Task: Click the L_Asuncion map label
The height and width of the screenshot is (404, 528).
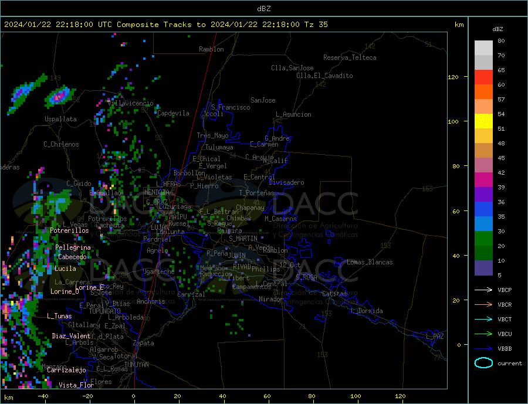Action: coord(293,114)
